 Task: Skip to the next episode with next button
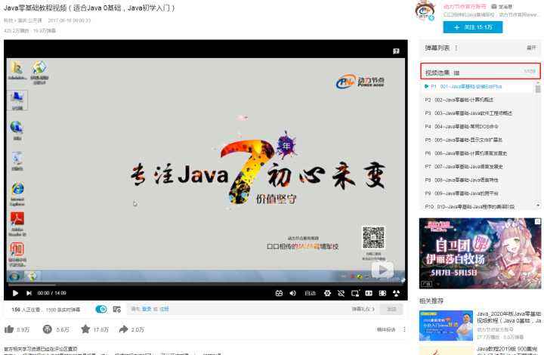pos(29,293)
